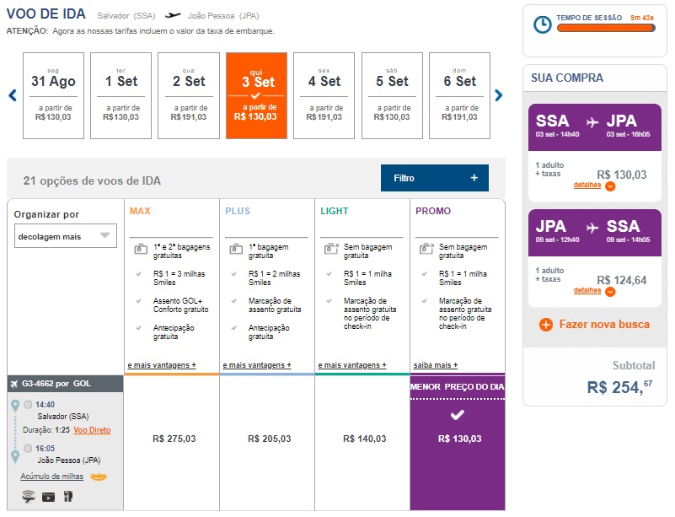This screenshot has height=517, width=675.
Task: Click the session time clock icon
Action: pos(544,24)
